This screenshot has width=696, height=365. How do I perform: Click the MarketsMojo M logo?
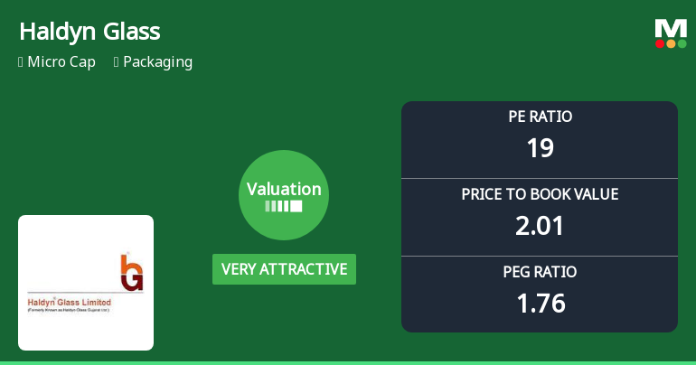click(x=671, y=27)
